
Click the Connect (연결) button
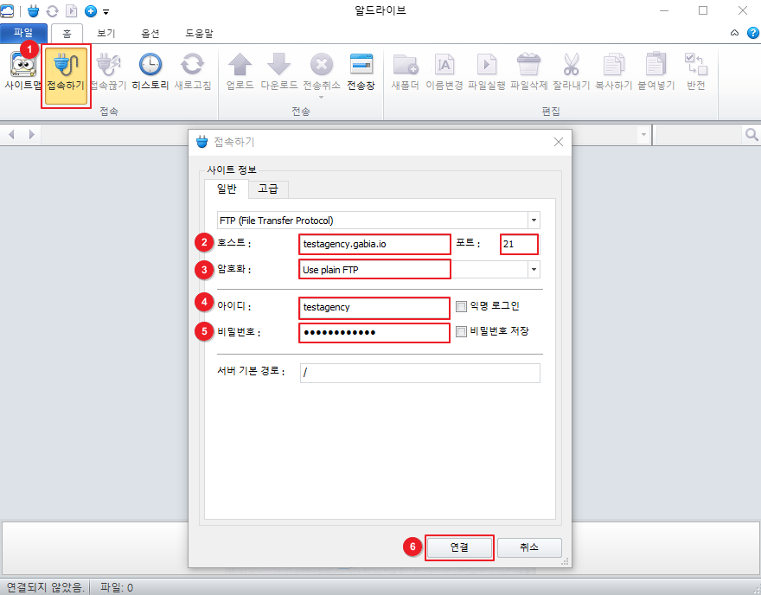coord(459,547)
